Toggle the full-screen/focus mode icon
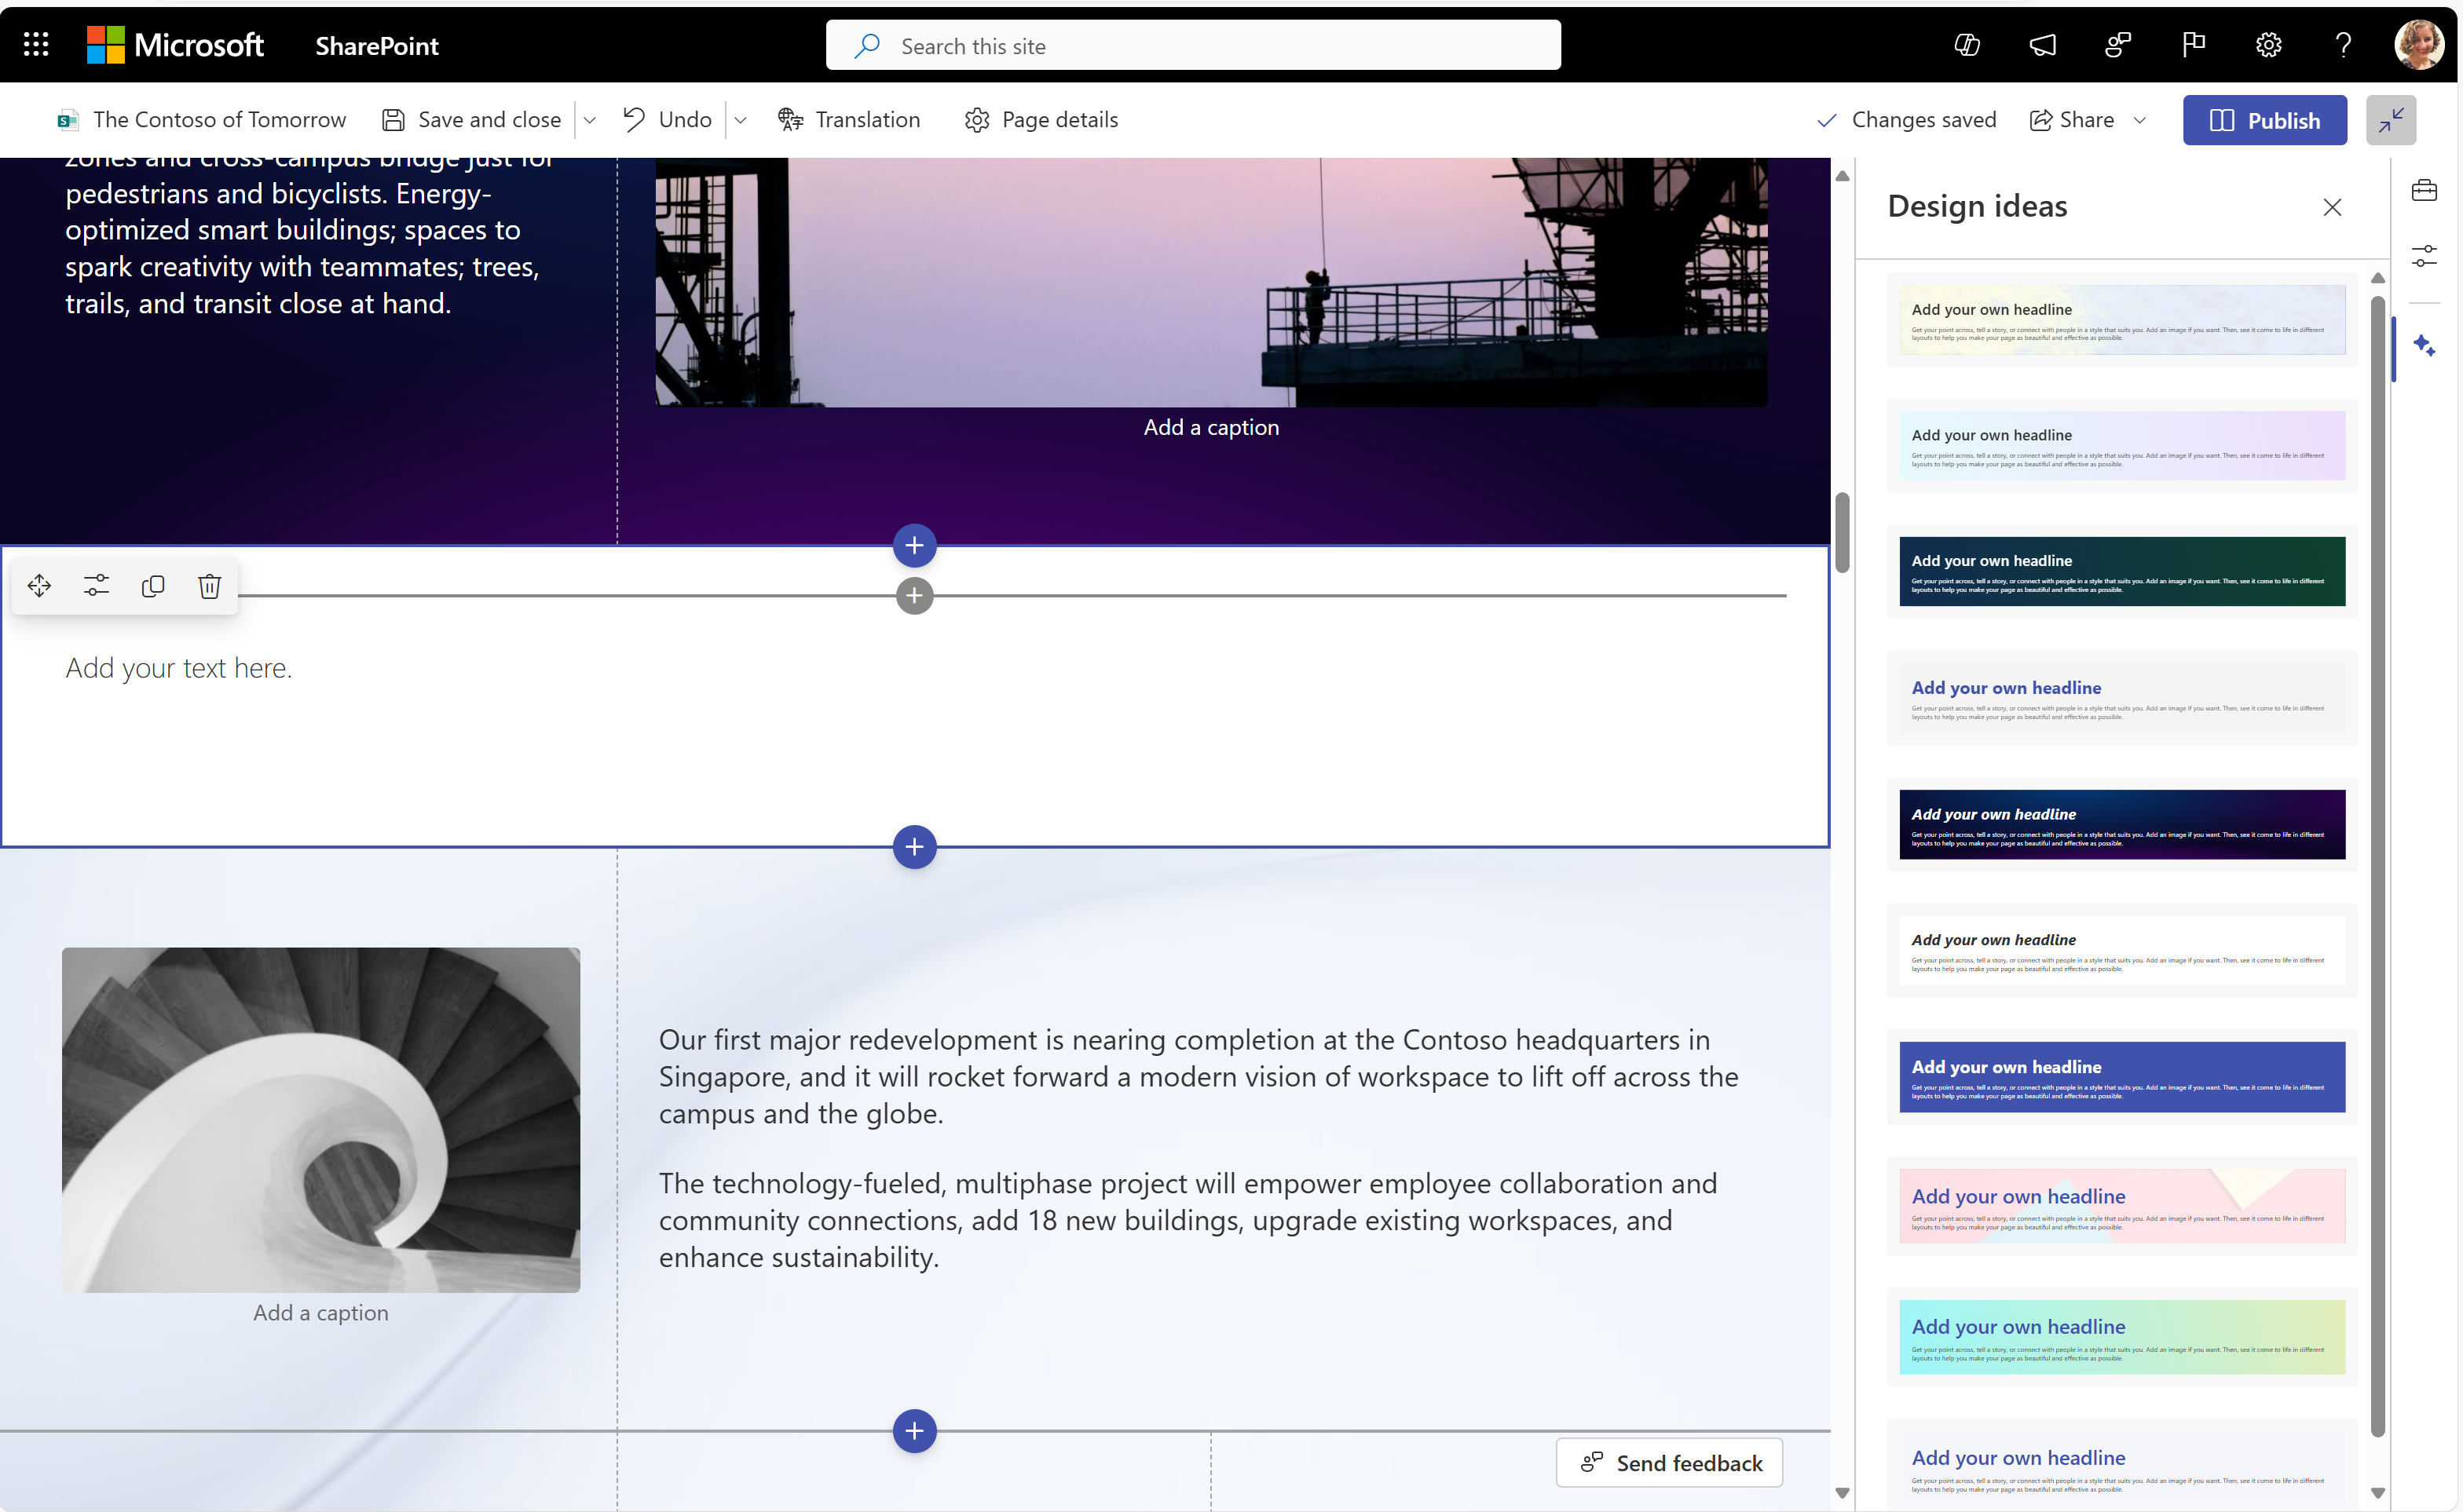The height and width of the screenshot is (1512, 2463). [x=2391, y=119]
